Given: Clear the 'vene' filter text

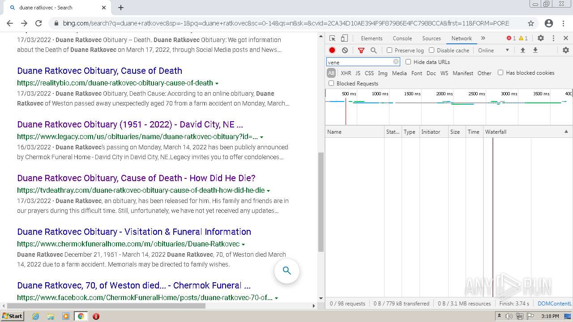Looking at the screenshot, I should pos(396,62).
